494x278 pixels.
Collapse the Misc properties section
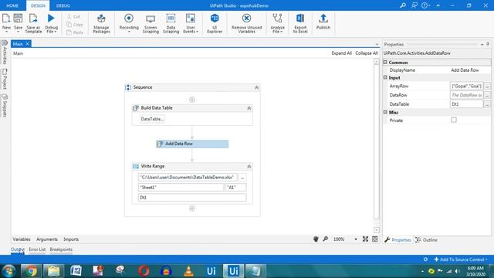pyautogui.click(x=385, y=112)
